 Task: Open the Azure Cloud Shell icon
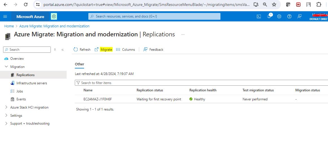[259, 16]
